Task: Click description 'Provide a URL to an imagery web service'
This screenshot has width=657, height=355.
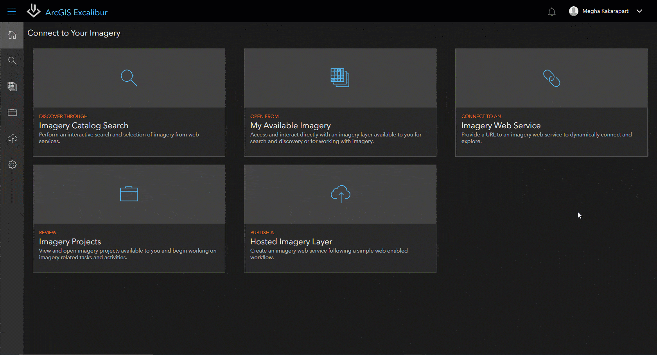Action: click(x=546, y=138)
